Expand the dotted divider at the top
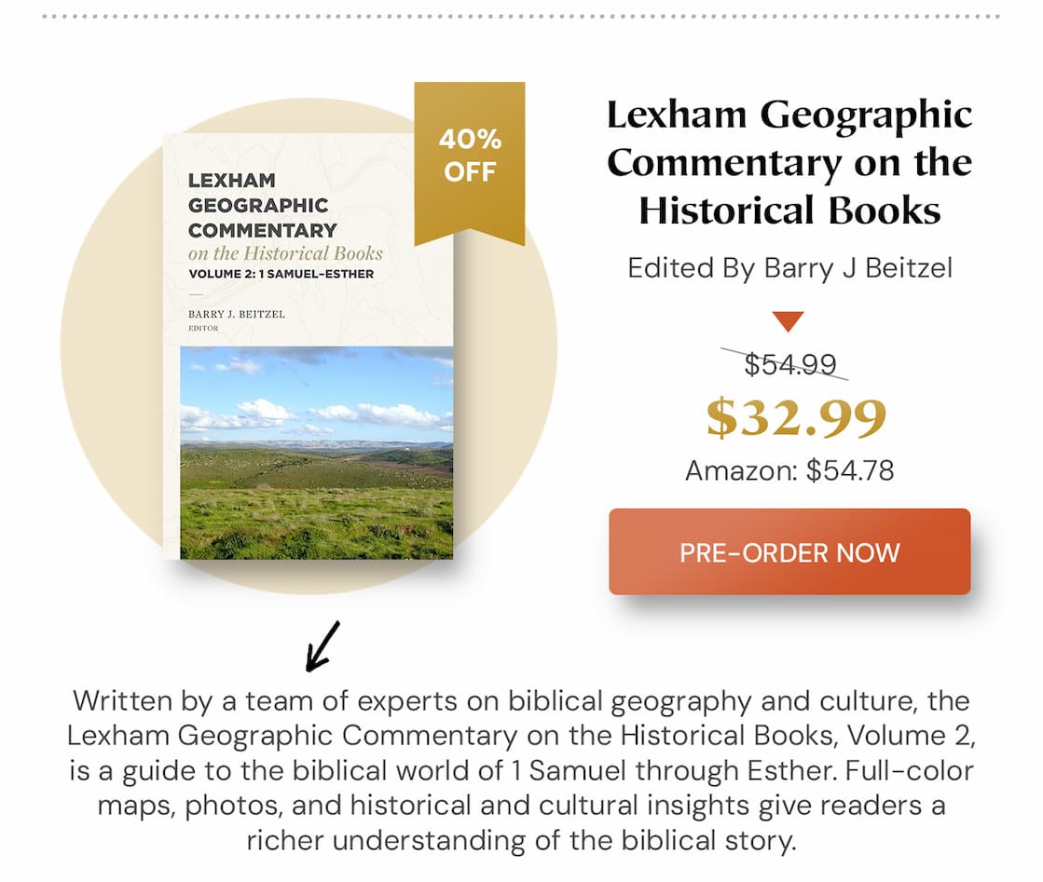1043x882 pixels. click(x=521, y=15)
